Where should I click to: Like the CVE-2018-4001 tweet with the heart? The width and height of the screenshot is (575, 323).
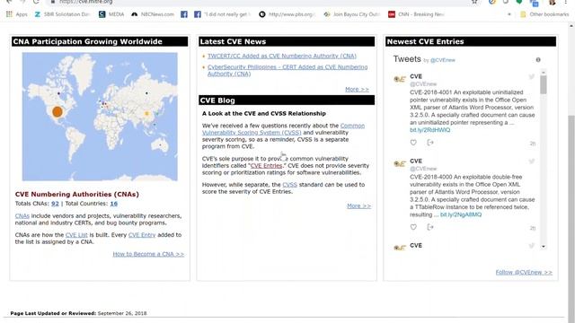[x=413, y=143]
